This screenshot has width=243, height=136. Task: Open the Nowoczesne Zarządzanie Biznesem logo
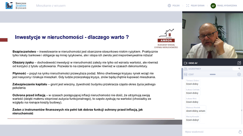pos(16,6)
